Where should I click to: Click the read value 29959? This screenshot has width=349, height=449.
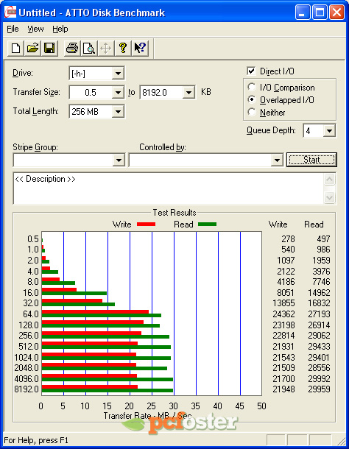point(320,389)
